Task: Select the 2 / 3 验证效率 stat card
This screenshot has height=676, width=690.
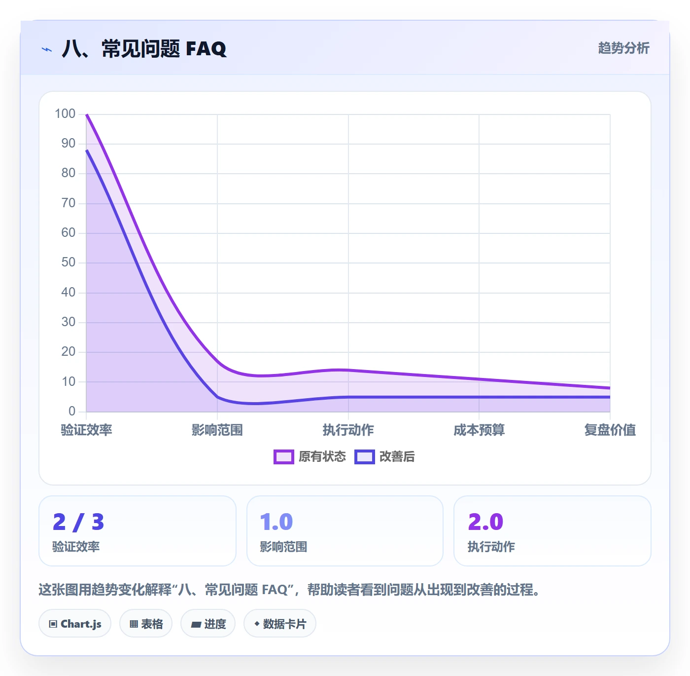Action: coord(138,531)
